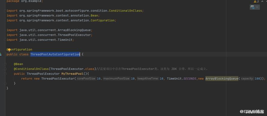The width and height of the screenshot is (267, 116).
Task: Click the selected ThreadPoolAutoConfiguration class name
Action: pyautogui.click(x=55, y=54)
